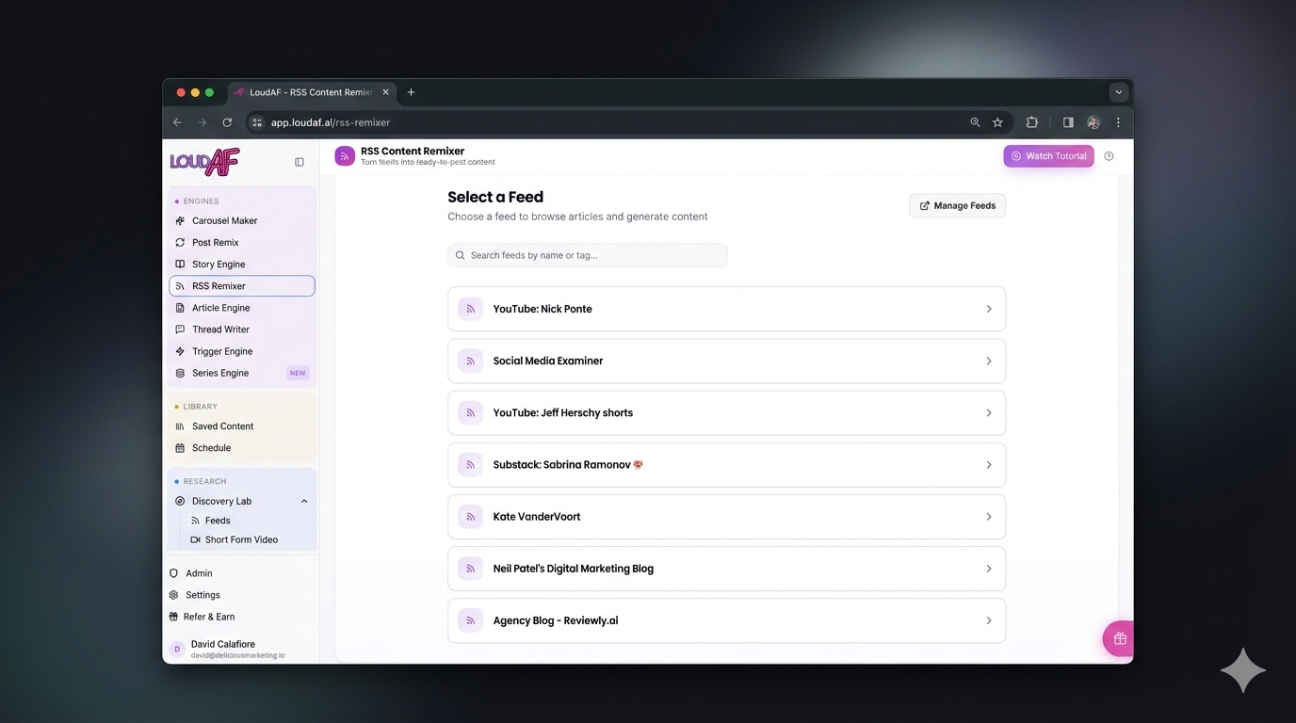Click RSS icon of Social Media Examiner
Viewport: 1296px width, 723px height.
tap(470, 361)
